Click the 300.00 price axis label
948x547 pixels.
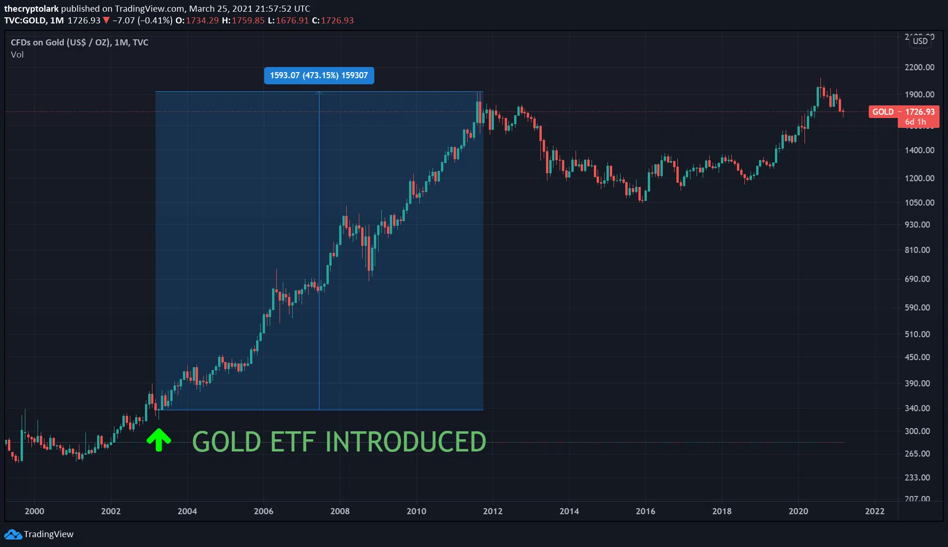click(x=917, y=431)
